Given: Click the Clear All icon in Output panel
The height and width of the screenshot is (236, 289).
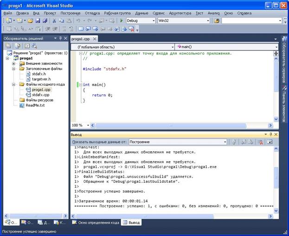Looking at the screenshot, I should (261, 142).
